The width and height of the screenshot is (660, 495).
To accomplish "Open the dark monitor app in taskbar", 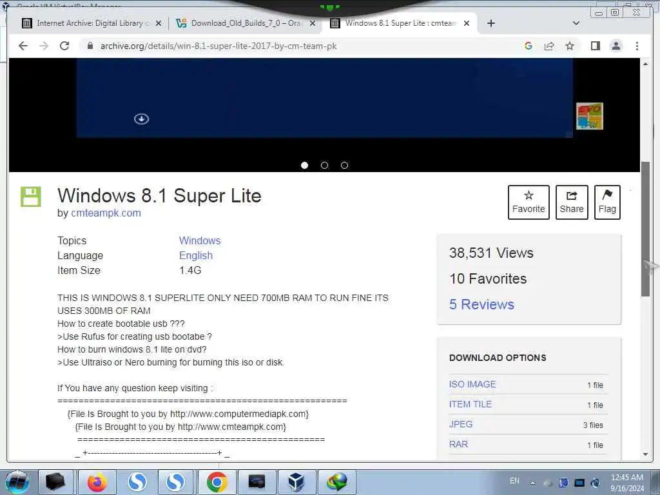I will (257, 482).
